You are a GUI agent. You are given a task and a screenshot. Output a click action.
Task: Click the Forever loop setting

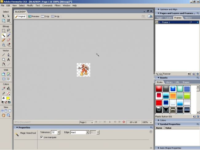click(x=167, y=74)
